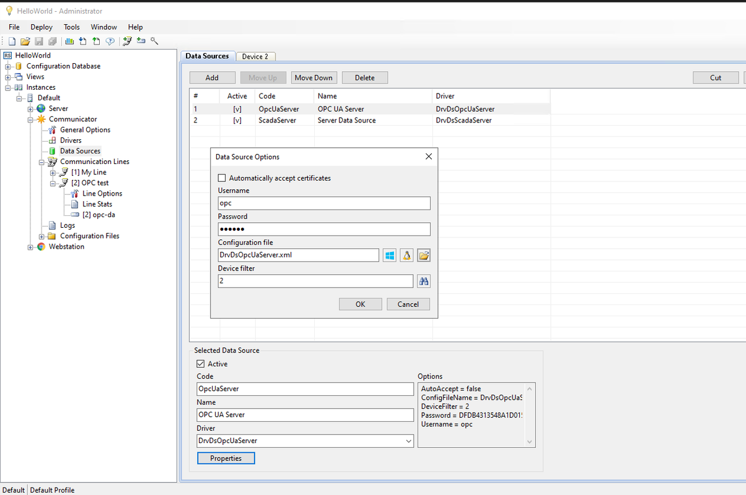Toggle the Active checkbox under Selected Data Source

point(200,364)
